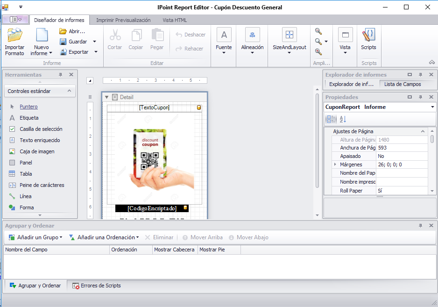Switch properties to categorized view
The width and height of the screenshot is (438, 307).
[331, 120]
